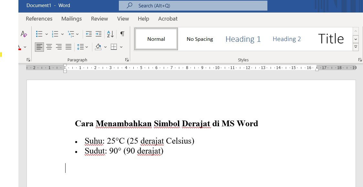The height and width of the screenshot is (187, 363).
Task: Toggle show/hide paragraph marks
Action: coord(122,34)
